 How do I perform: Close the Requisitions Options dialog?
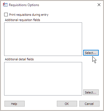tap(99, 5)
